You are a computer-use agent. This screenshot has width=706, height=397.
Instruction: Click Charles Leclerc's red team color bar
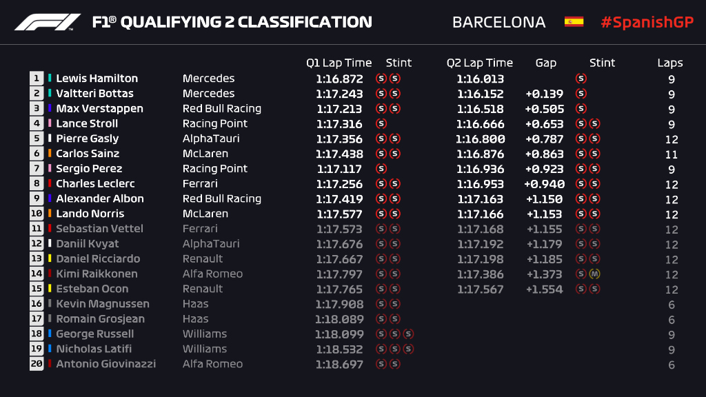(50, 183)
